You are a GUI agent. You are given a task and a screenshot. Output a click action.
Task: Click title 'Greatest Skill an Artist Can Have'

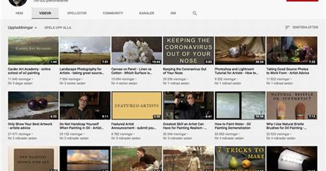[185, 126]
